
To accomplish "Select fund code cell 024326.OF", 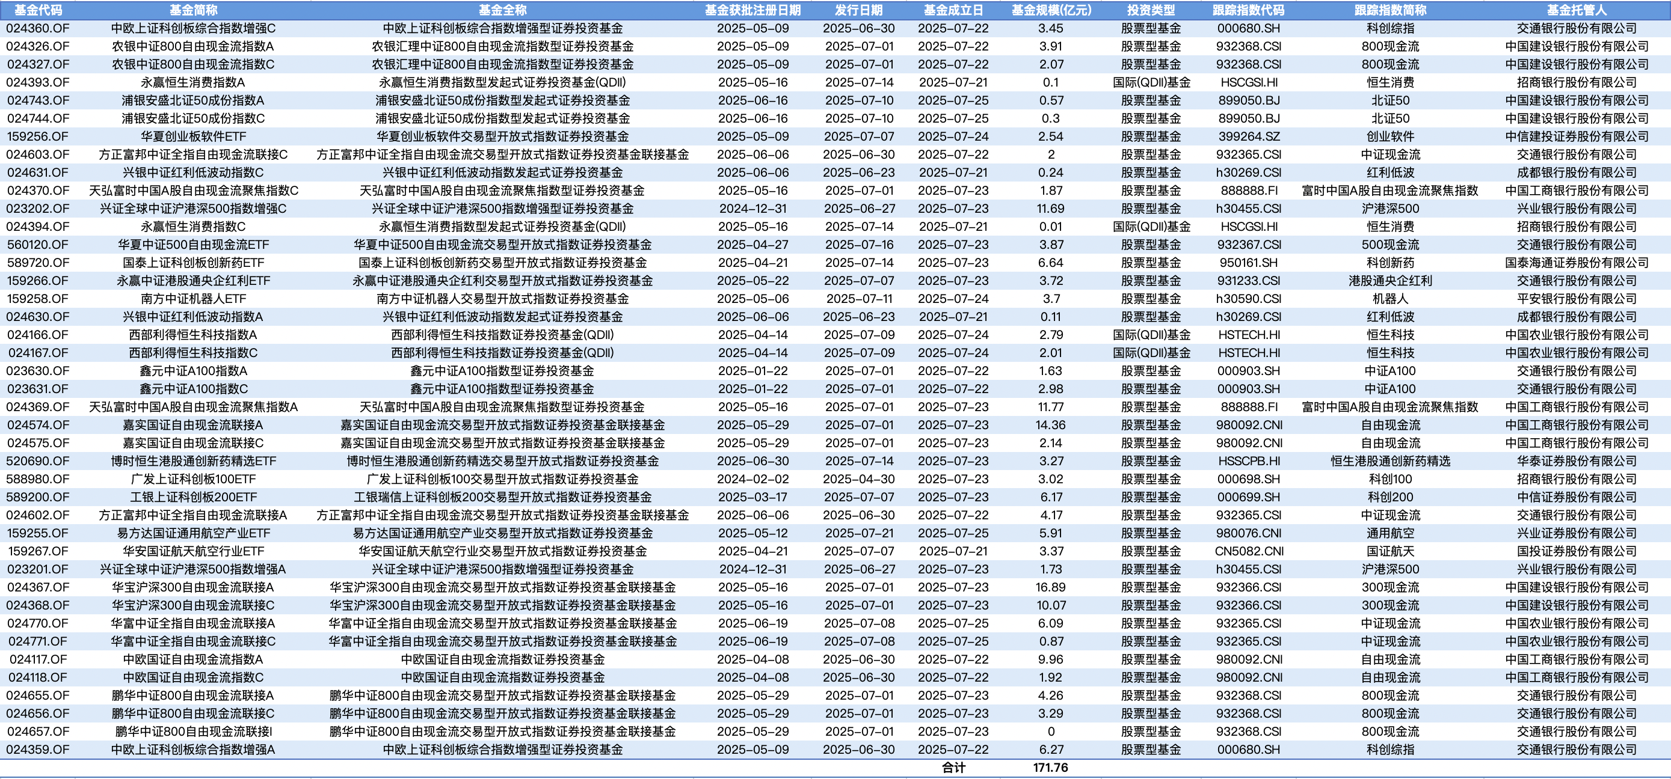I will [38, 47].
